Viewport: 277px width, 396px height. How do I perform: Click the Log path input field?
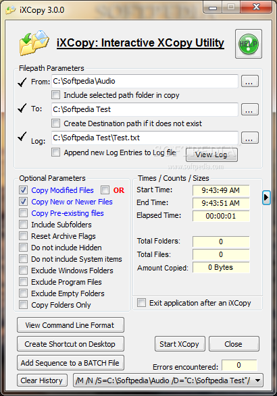coord(145,138)
